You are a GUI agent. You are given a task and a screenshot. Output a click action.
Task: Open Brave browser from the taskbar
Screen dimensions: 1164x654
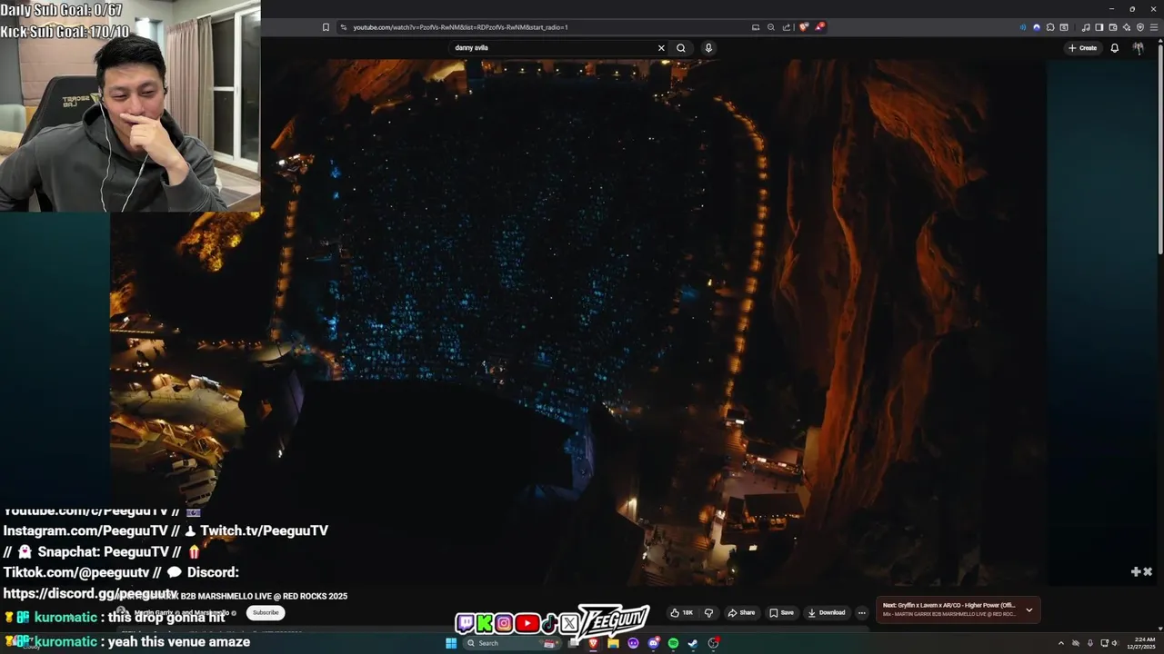tap(593, 643)
